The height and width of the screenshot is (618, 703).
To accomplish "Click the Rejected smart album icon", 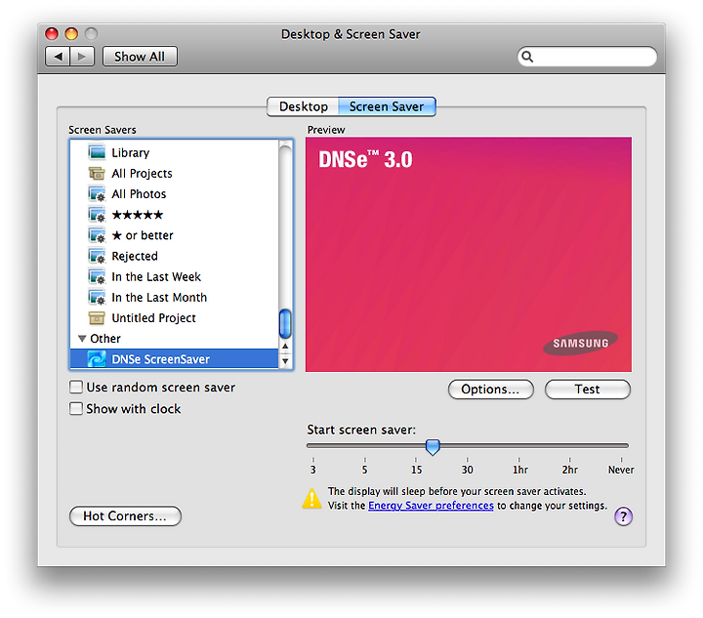I will [x=97, y=256].
